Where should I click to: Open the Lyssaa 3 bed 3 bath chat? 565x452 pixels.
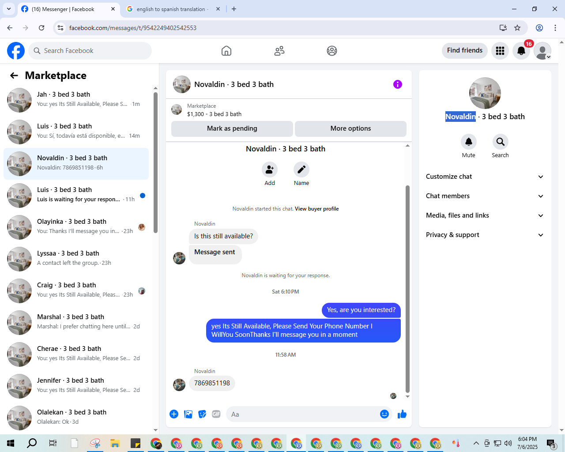pyautogui.click(x=76, y=259)
